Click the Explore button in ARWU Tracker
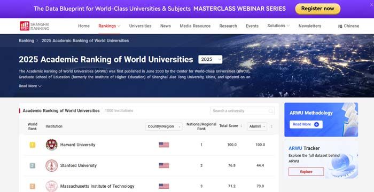Image resolution: width=374 pixels, height=192 pixels. 306,172
